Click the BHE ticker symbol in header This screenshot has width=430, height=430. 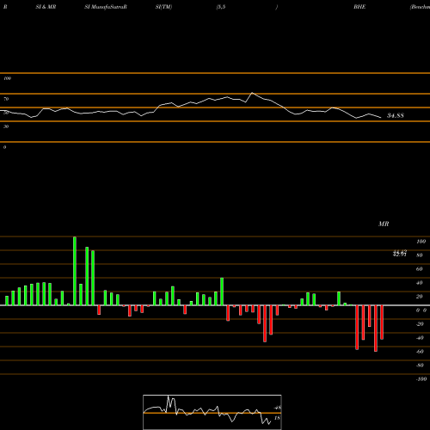[359, 7]
